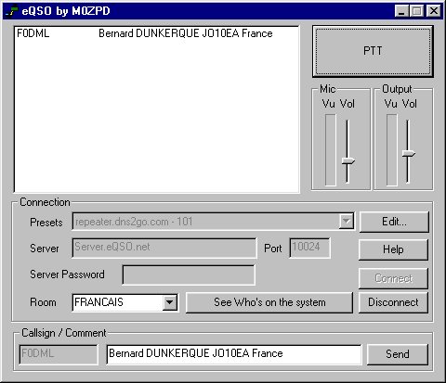This screenshot has width=446, height=383.
Task: Maximize the eQSO window
Action: [x=416, y=11]
